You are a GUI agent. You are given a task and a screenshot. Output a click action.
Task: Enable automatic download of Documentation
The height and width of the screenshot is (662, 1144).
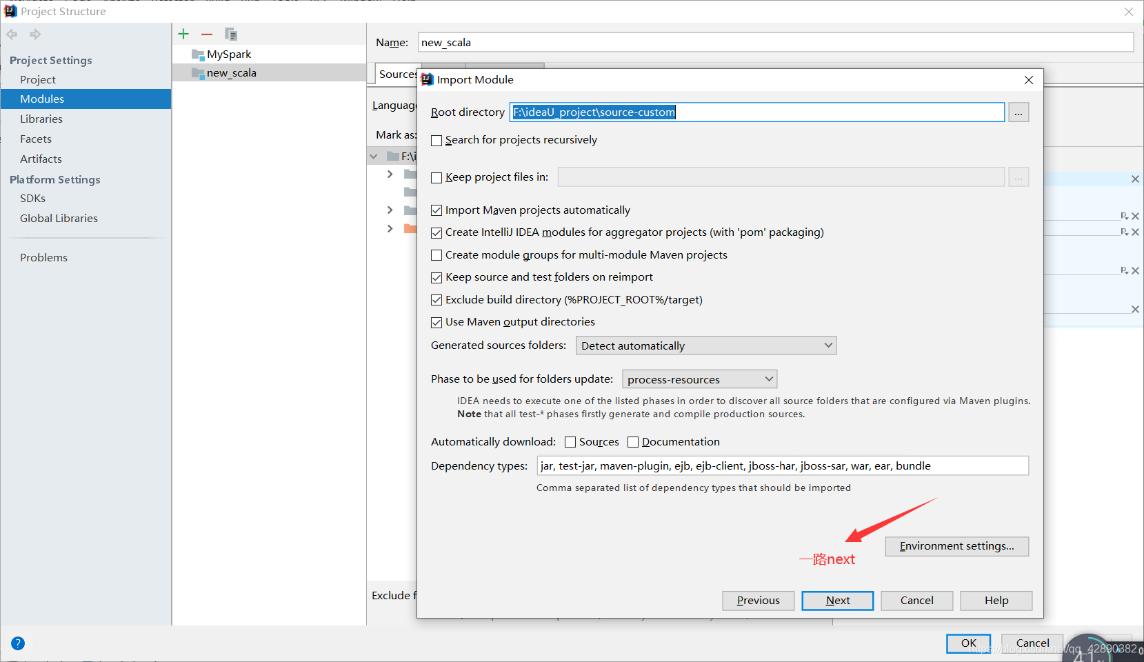coord(633,442)
